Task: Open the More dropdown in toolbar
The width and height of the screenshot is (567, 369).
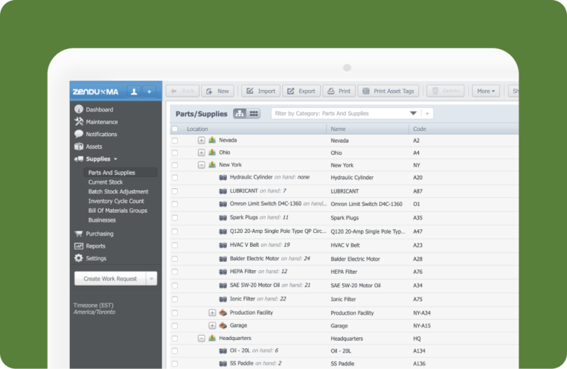Action: [486, 91]
